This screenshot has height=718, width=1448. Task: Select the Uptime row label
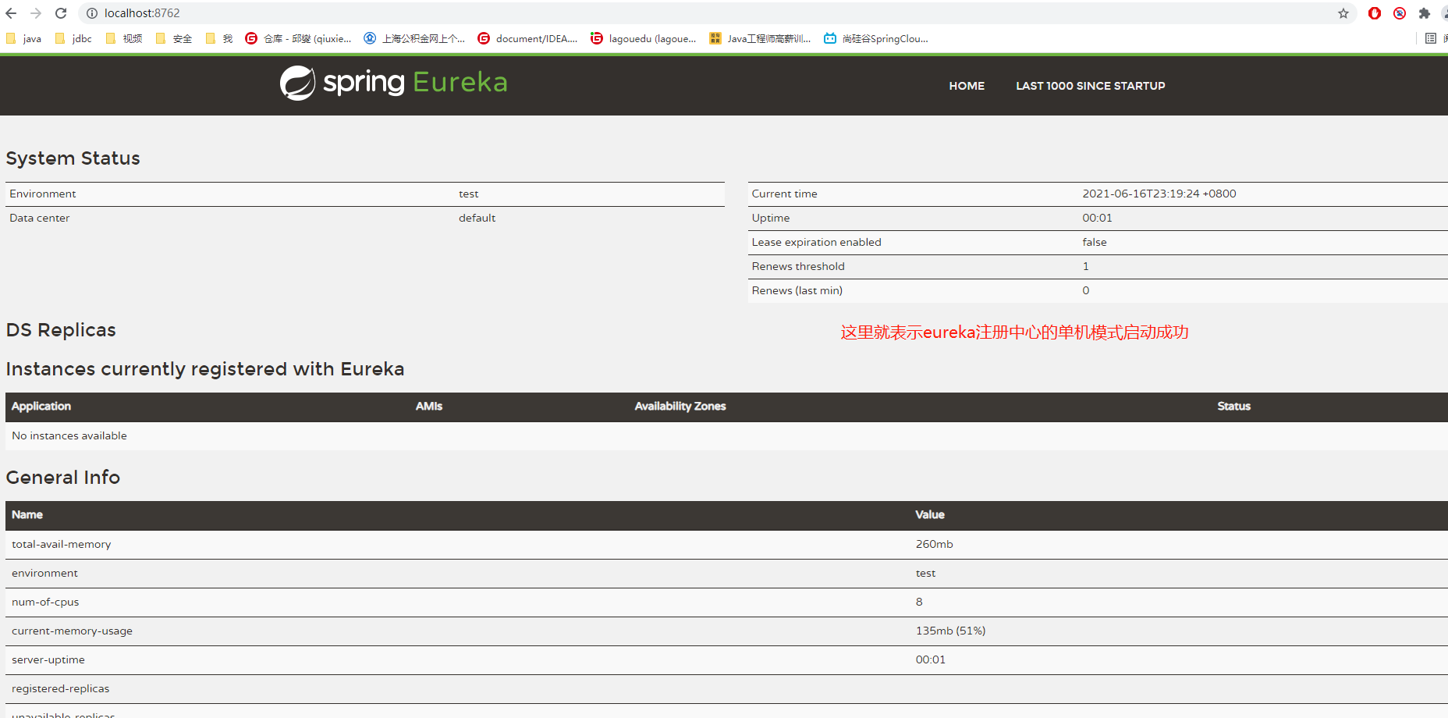point(771,218)
